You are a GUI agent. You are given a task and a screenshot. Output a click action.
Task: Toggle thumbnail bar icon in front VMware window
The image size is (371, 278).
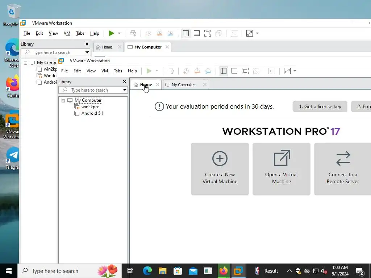pyautogui.click(x=234, y=71)
